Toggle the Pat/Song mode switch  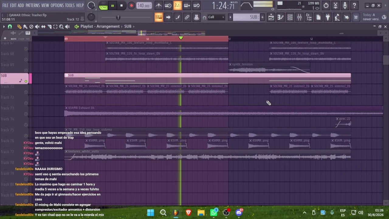103,5
